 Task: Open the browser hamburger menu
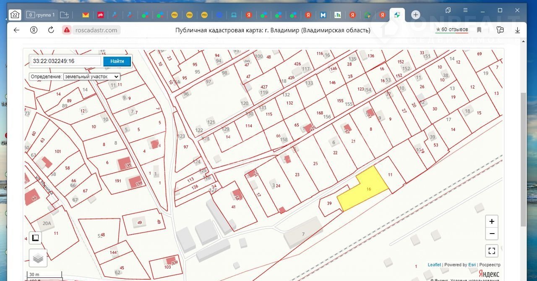tap(465, 10)
